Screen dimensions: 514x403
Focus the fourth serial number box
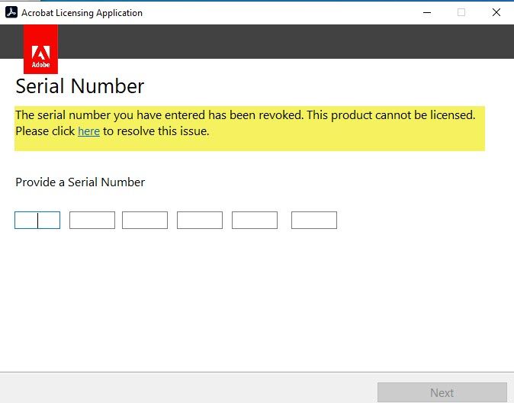[200, 221]
